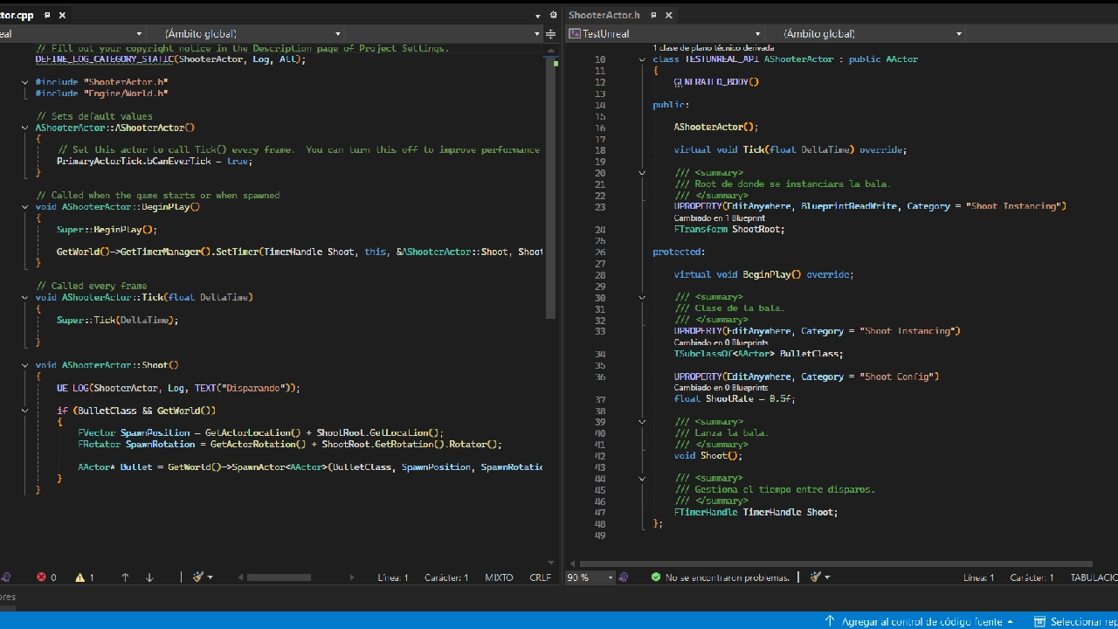1118x629 pixels.
Task: Click 'Agregar al control de código fuente'
Action: pos(921,621)
